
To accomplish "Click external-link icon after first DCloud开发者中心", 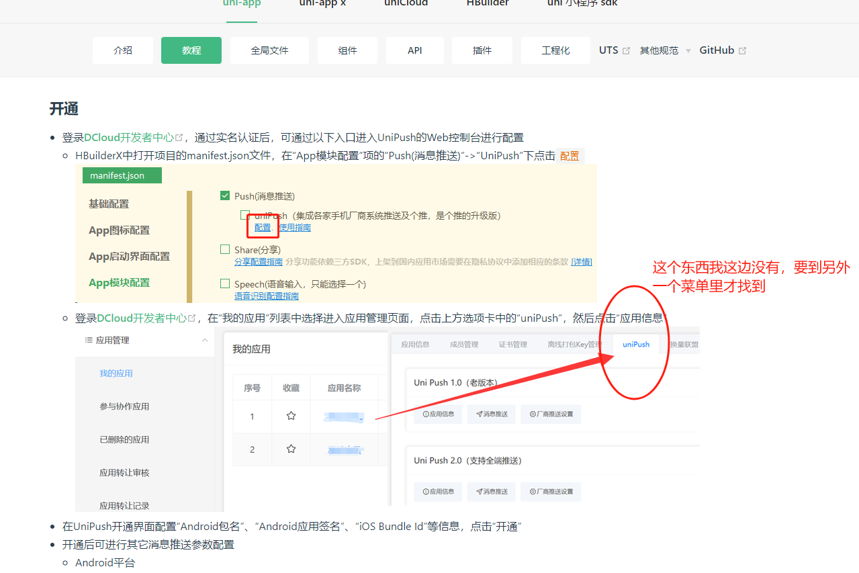I will pyautogui.click(x=179, y=138).
